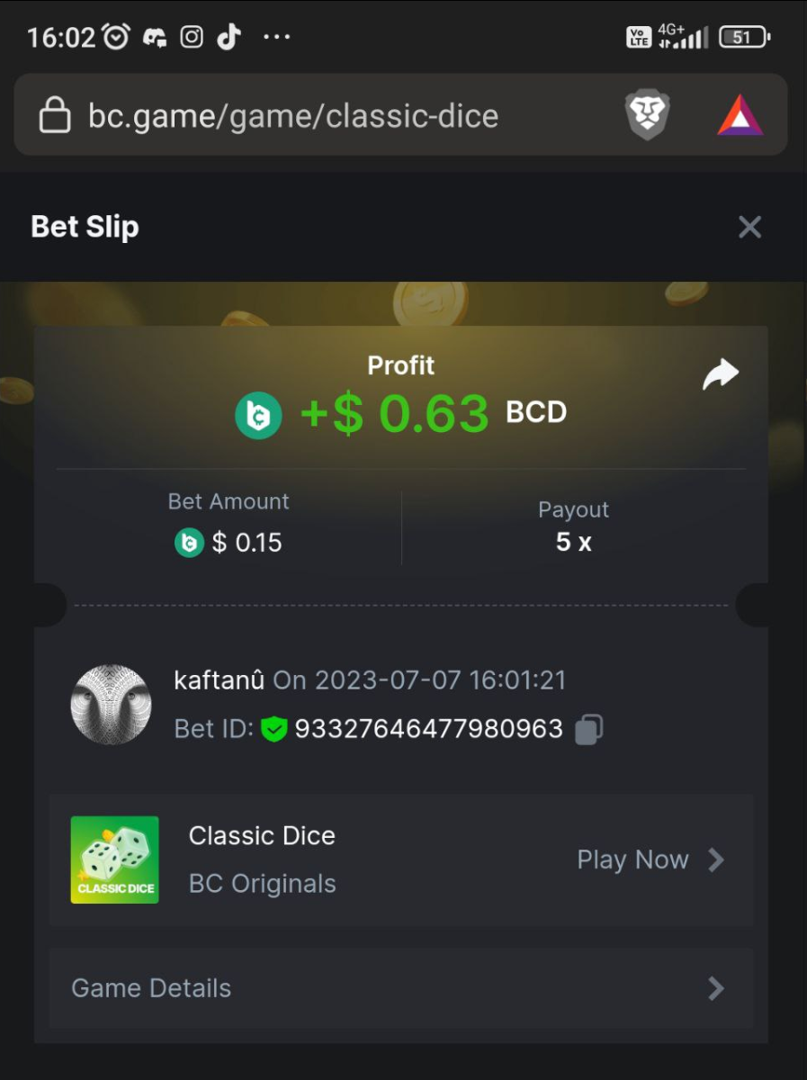The height and width of the screenshot is (1080, 807).
Task: Open the Classic Dice game thumbnail
Action: (x=114, y=859)
